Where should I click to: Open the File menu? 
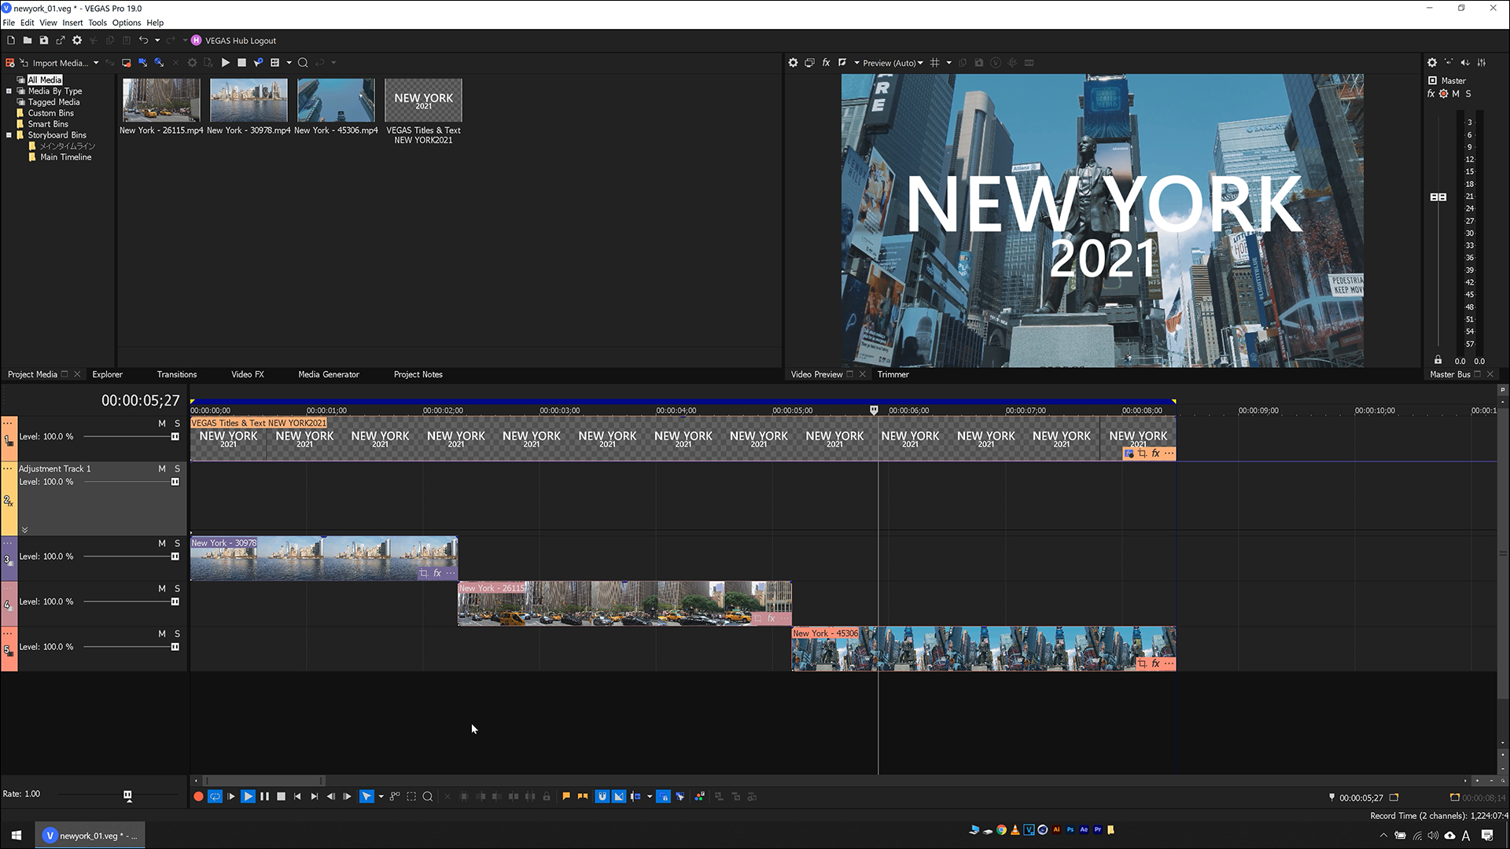pos(9,23)
